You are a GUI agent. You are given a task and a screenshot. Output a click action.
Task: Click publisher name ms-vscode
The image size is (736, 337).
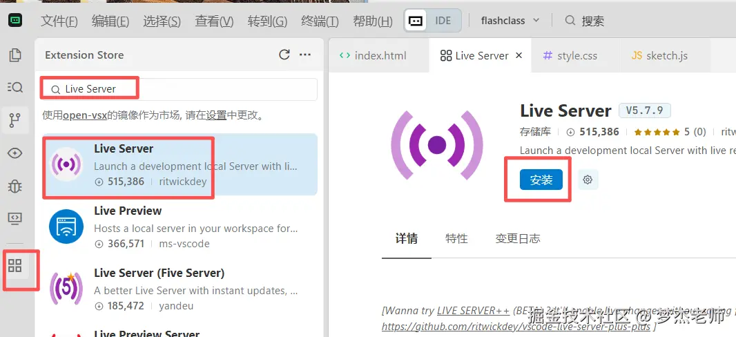pyautogui.click(x=184, y=244)
